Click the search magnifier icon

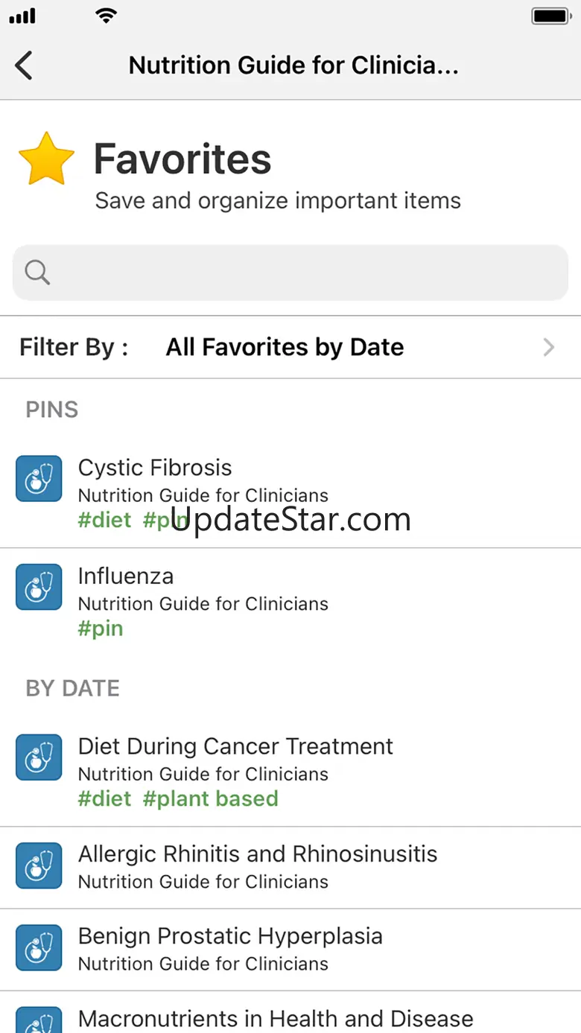click(x=37, y=273)
